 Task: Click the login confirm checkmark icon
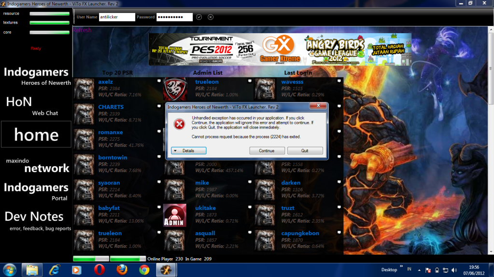click(x=199, y=17)
